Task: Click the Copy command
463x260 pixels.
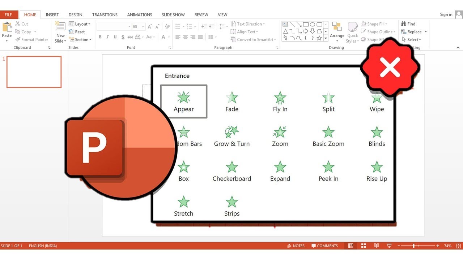Action: tap(23, 32)
